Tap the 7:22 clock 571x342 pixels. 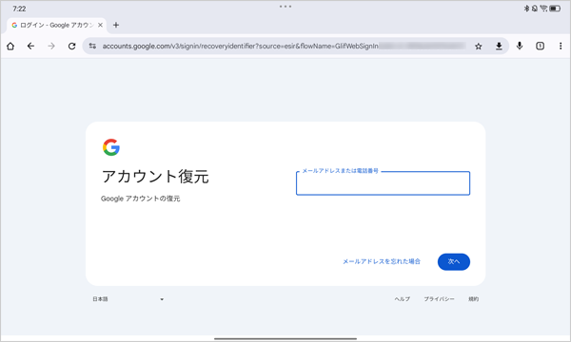pos(19,9)
